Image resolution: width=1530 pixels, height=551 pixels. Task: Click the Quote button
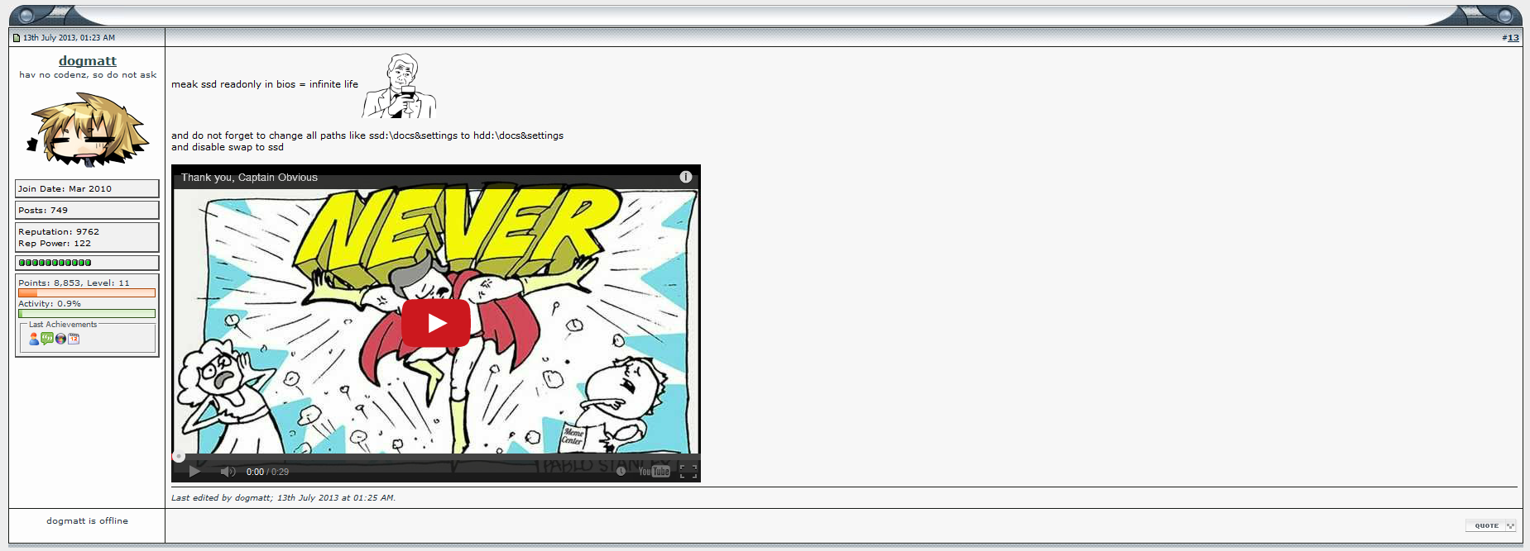point(1490,525)
